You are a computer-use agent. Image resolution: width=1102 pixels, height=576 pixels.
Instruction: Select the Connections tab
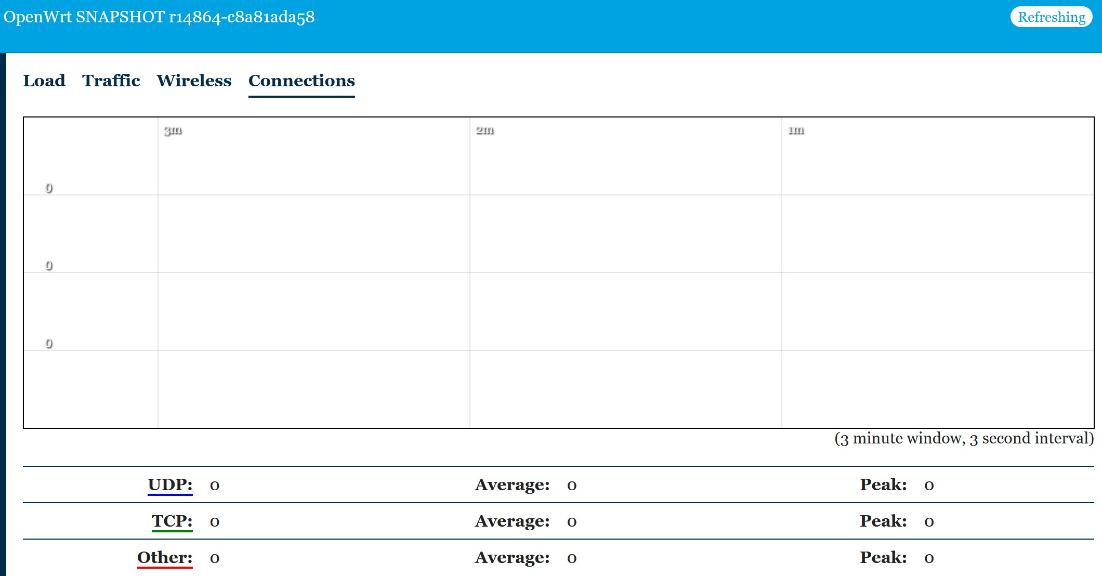tap(301, 81)
